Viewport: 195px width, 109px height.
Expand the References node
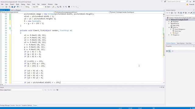point(169,24)
